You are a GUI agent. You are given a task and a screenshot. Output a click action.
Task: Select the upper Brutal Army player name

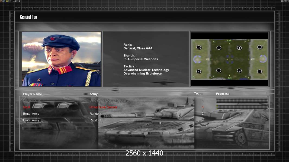pos(31,114)
